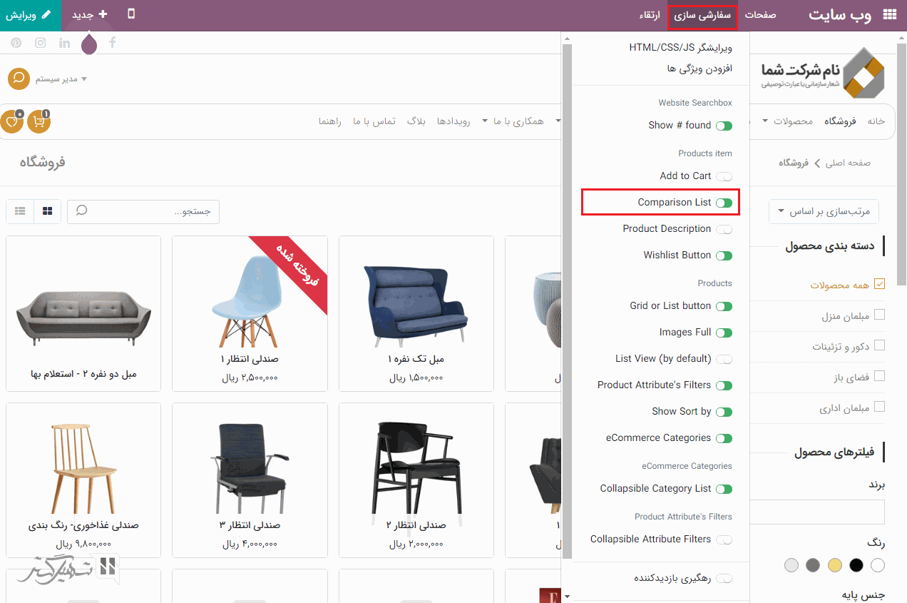Open the تماس با ما contact link
This screenshot has width=907, height=603.
click(374, 121)
